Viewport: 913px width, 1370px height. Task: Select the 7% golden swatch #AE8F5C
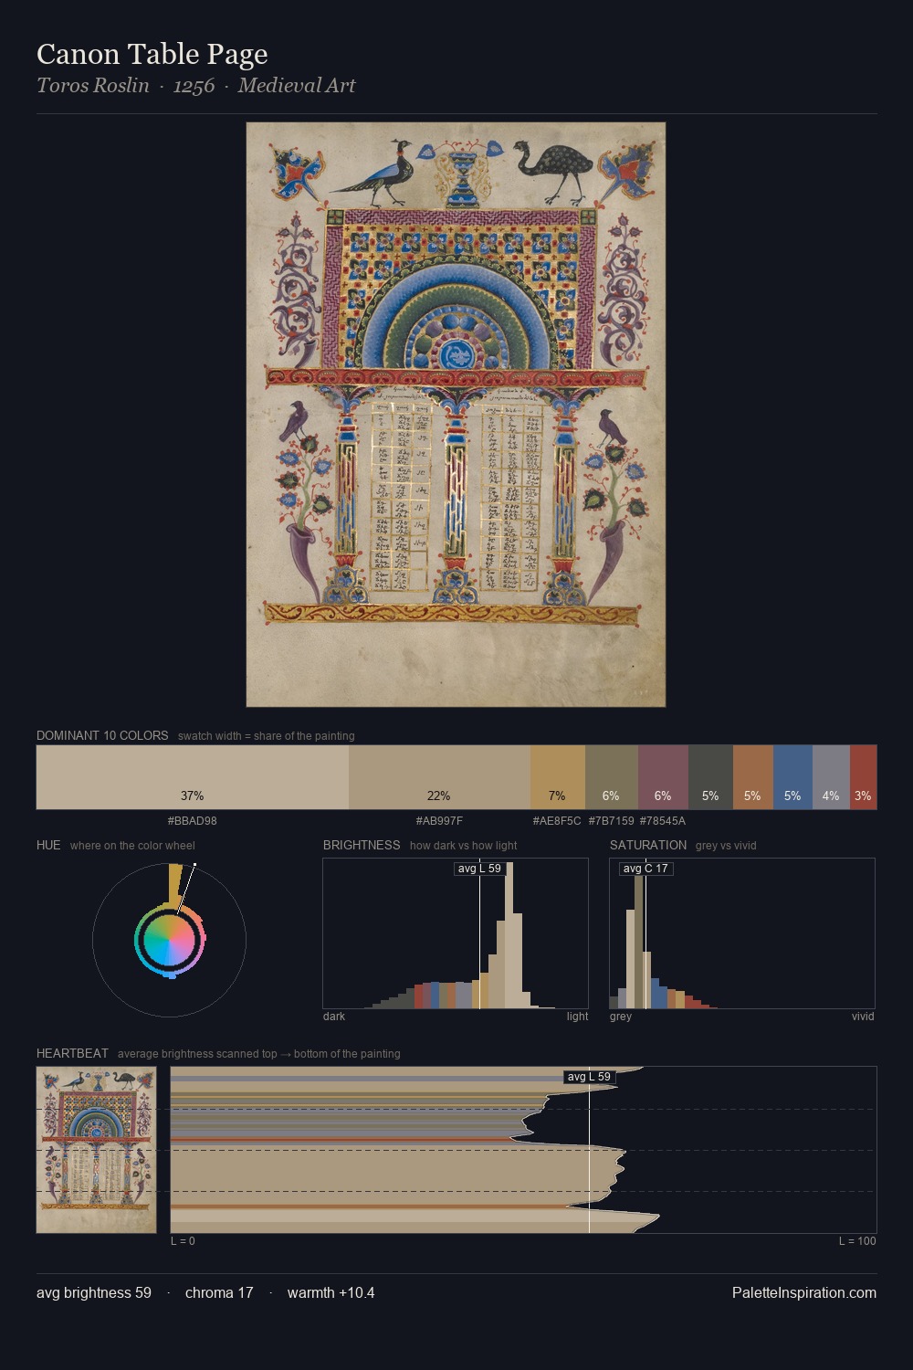558,777
